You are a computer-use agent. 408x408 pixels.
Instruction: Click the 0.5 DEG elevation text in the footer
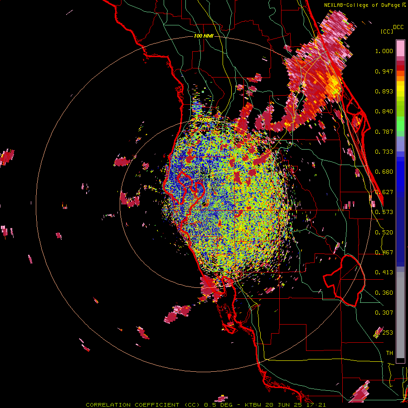click(x=218, y=405)
